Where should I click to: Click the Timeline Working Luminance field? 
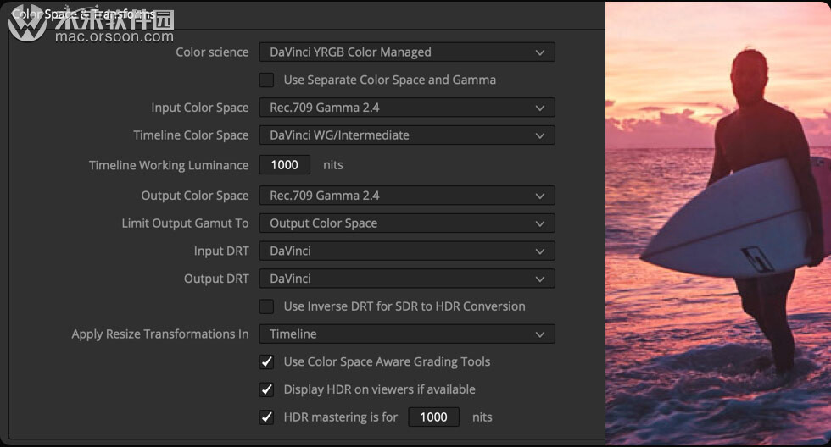[285, 165]
